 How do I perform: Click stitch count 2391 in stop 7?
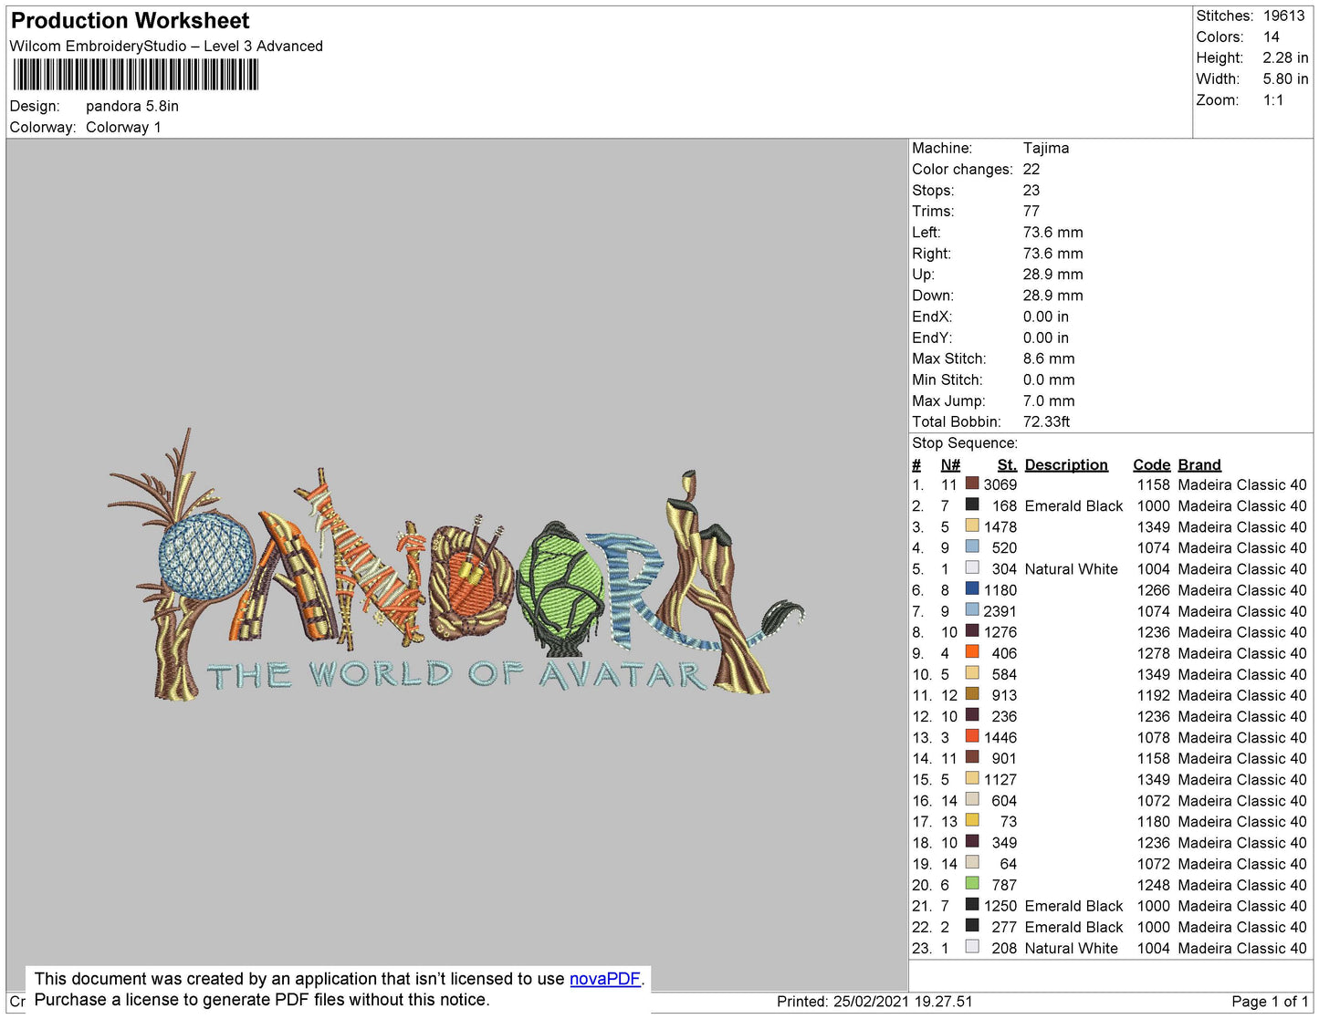(1000, 611)
